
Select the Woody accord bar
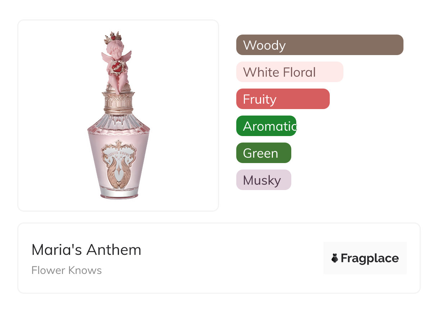tap(319, 45)
